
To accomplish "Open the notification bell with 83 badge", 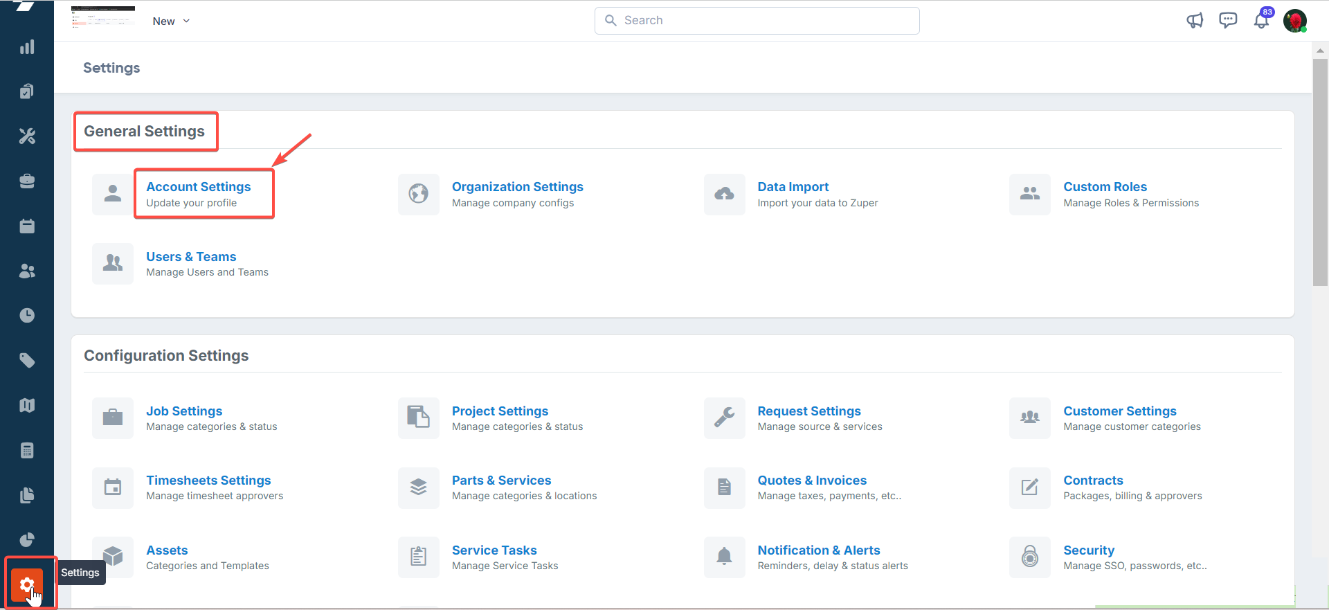I will [1261, 21].
